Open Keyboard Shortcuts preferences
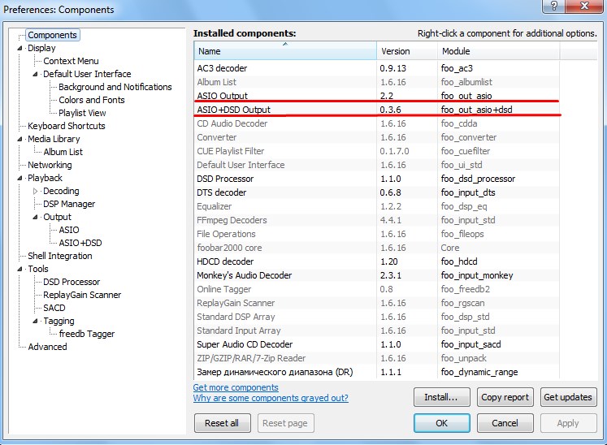Screen dimensions: 607x445 [66, 126]
